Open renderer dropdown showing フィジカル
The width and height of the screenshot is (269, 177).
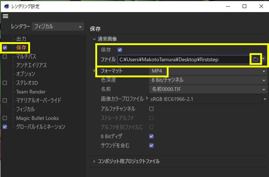click(58, 27)
